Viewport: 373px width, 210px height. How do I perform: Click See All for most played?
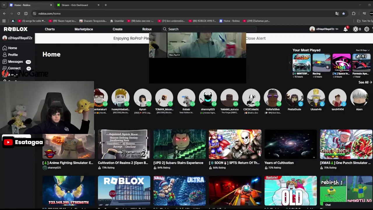pyautogui.click(x=365, y=82)
